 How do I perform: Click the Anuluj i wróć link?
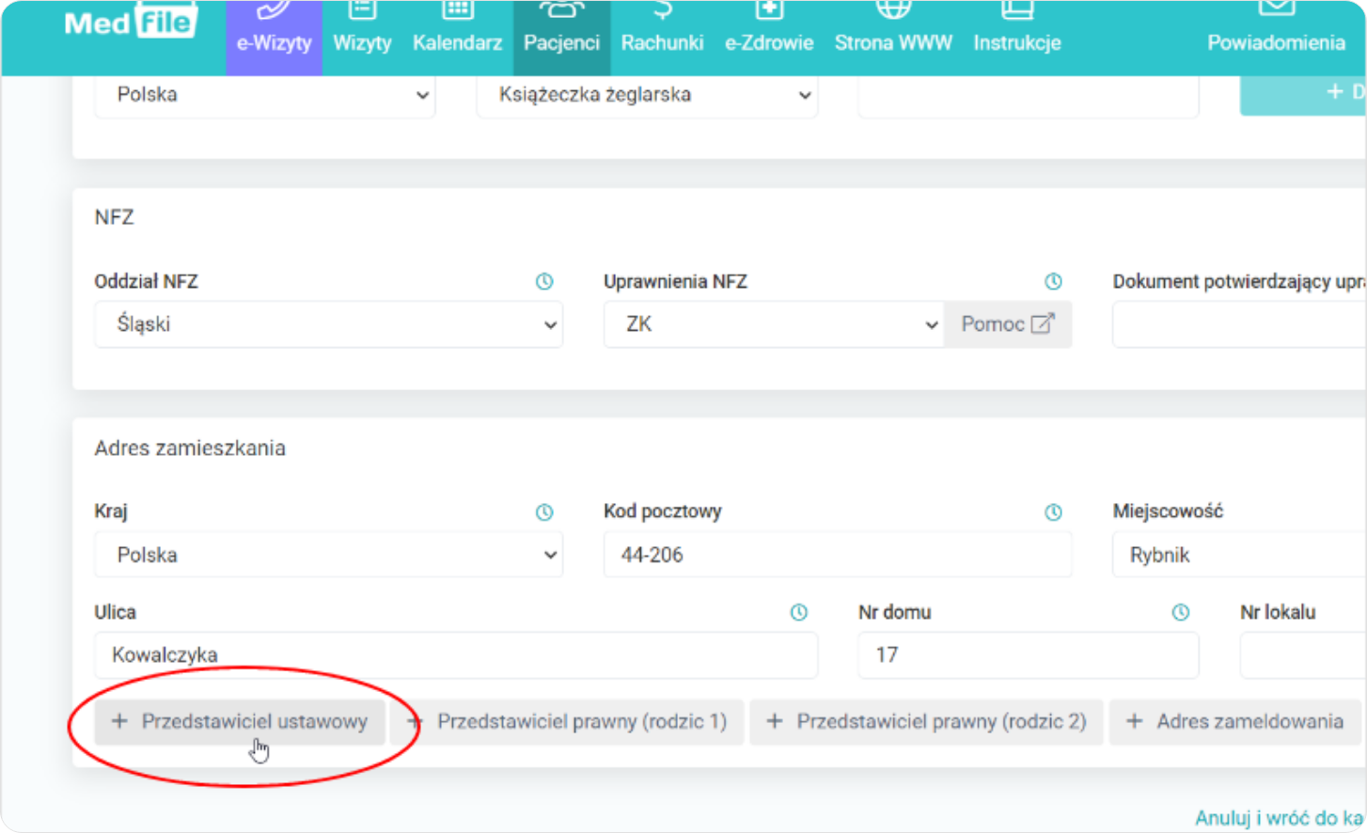[1280, 818]
